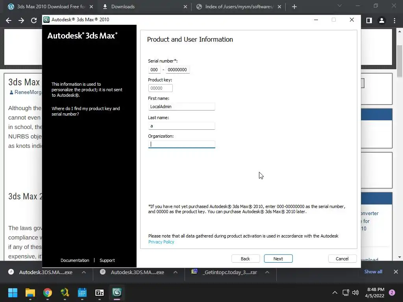The image size is (403, 302).
Task: Close the Index of /users tab
Action: [x=279, y=7]
